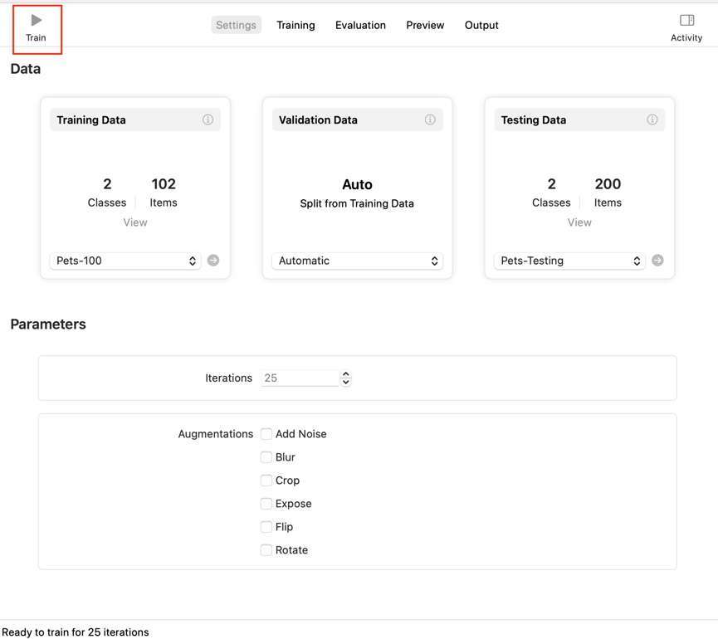Viewport: 718px width, 639px height.
Task: Click the Iterations stepper arrows
Action: [346, 378]
